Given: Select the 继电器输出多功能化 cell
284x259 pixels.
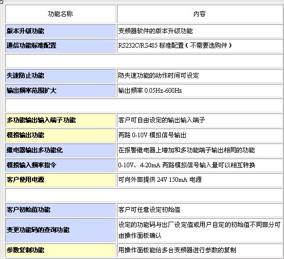Looking at the screenshot, I should (61, 150).
